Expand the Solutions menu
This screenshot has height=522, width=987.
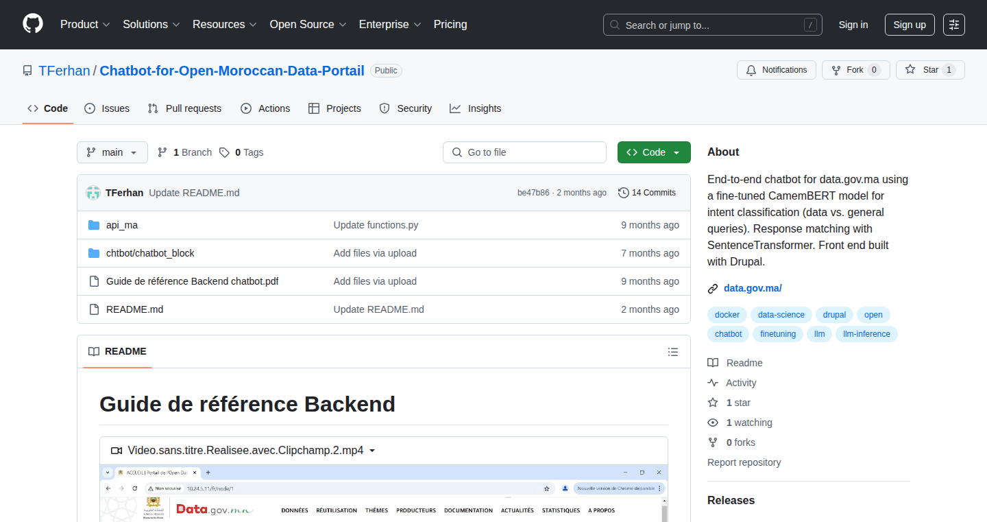tap(151, 25)
